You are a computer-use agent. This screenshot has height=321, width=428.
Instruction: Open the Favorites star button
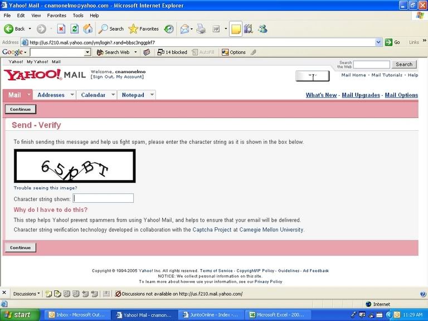[x=143, y=28]
